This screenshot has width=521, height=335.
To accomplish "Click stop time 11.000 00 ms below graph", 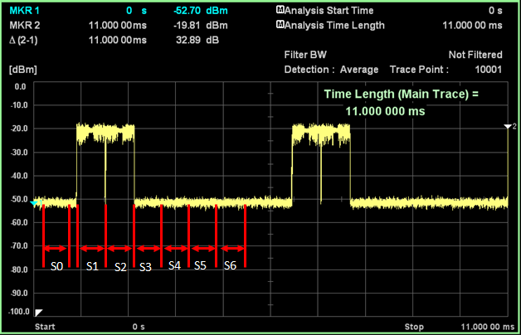I will [x=488, y=327].
